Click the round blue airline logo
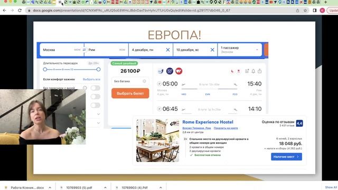338x190 pixels. pyautogui.click(x=170, y=71)
